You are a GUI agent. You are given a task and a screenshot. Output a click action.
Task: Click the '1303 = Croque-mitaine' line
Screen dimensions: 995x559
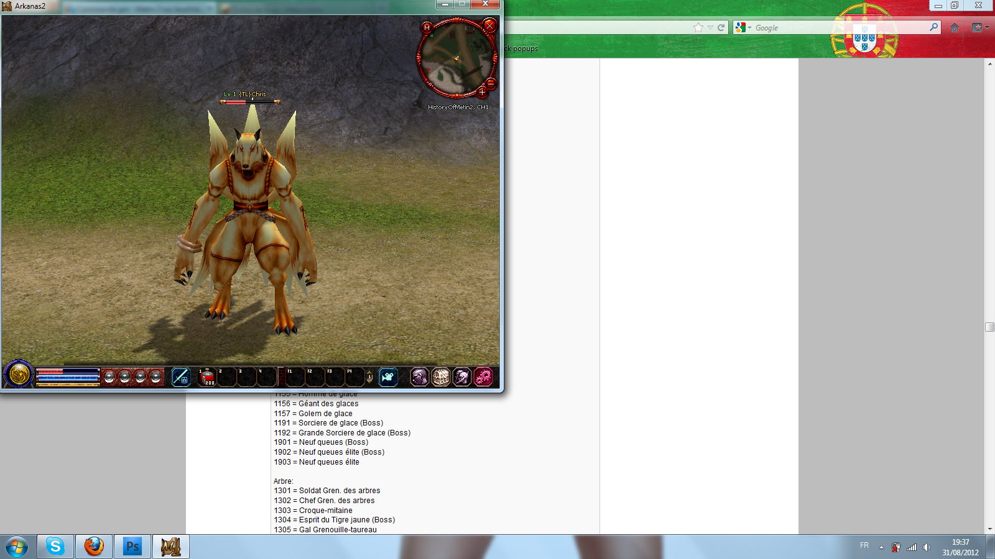point(313,511)
